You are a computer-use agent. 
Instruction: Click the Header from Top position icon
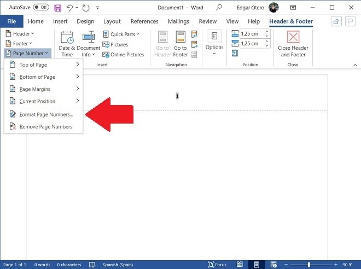pos(235,33)
